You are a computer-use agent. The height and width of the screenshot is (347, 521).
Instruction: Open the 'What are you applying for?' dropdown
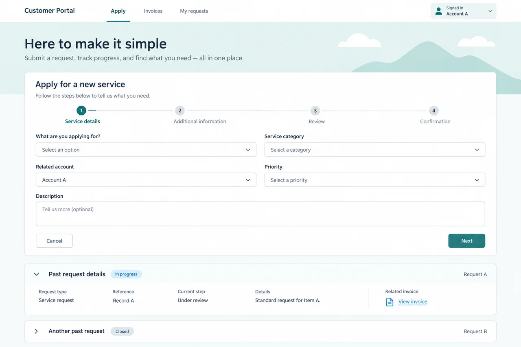(x=146, y=150)
